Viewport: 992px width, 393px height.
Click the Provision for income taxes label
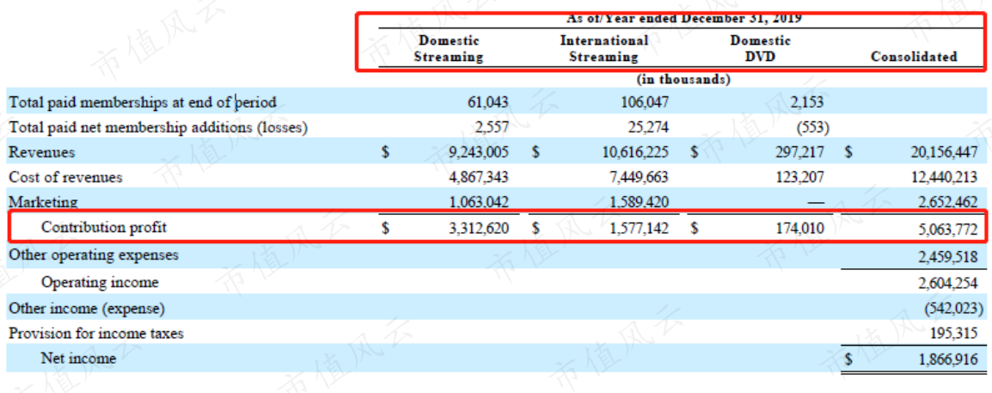[95, 333]
